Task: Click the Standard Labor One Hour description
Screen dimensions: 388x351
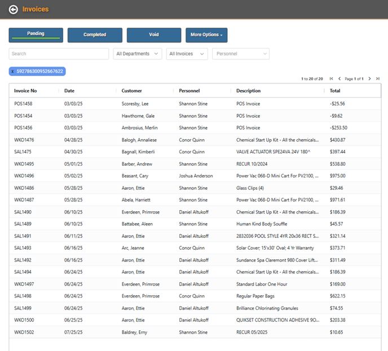Action: pyautogui.click(x=262, y=284)
